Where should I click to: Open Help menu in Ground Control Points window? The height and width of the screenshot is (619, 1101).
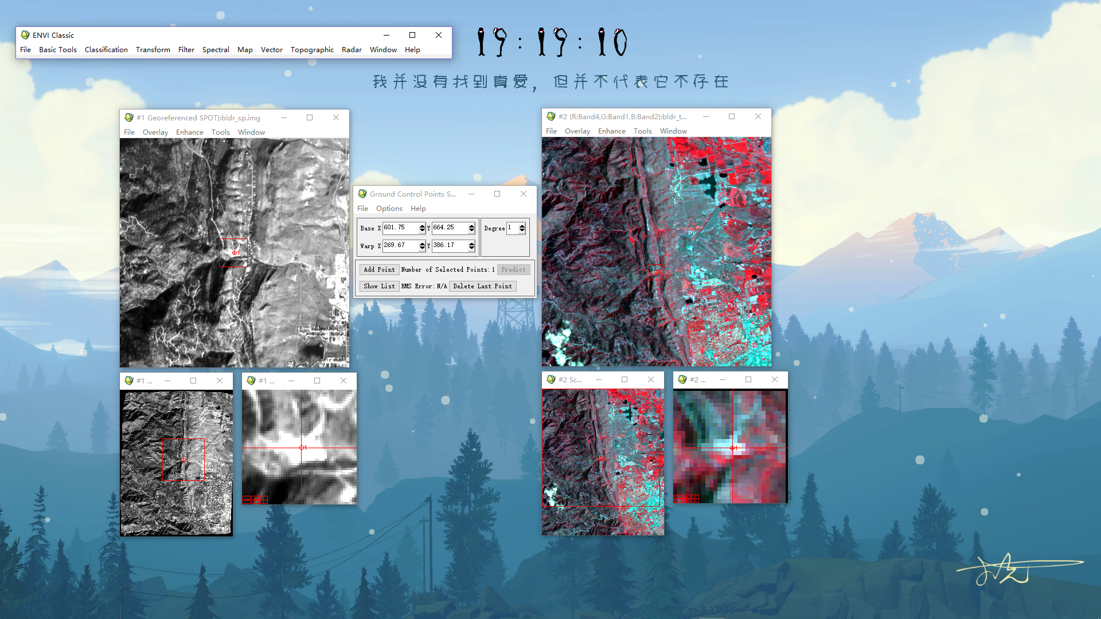pyautogui.click(x=418, y=209)
